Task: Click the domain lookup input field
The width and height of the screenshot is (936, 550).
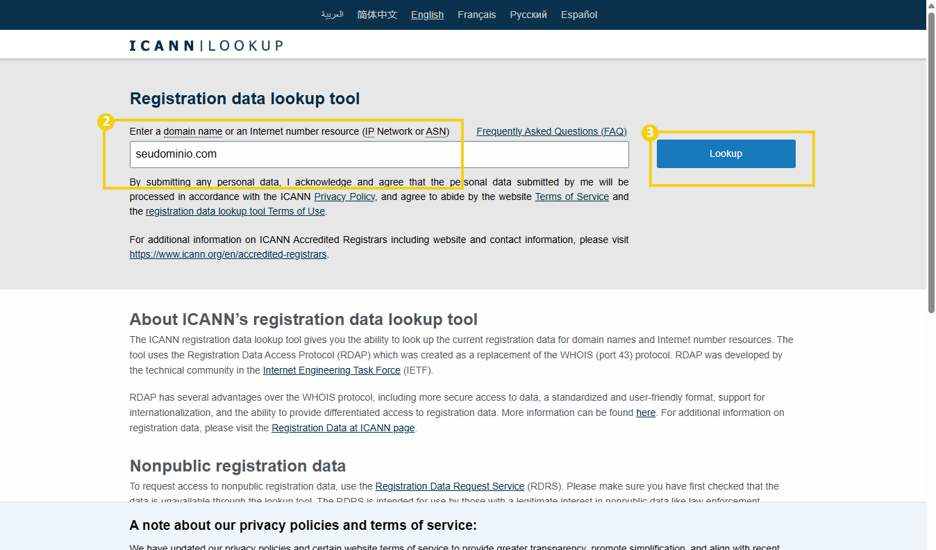Action: click(379, 154)
